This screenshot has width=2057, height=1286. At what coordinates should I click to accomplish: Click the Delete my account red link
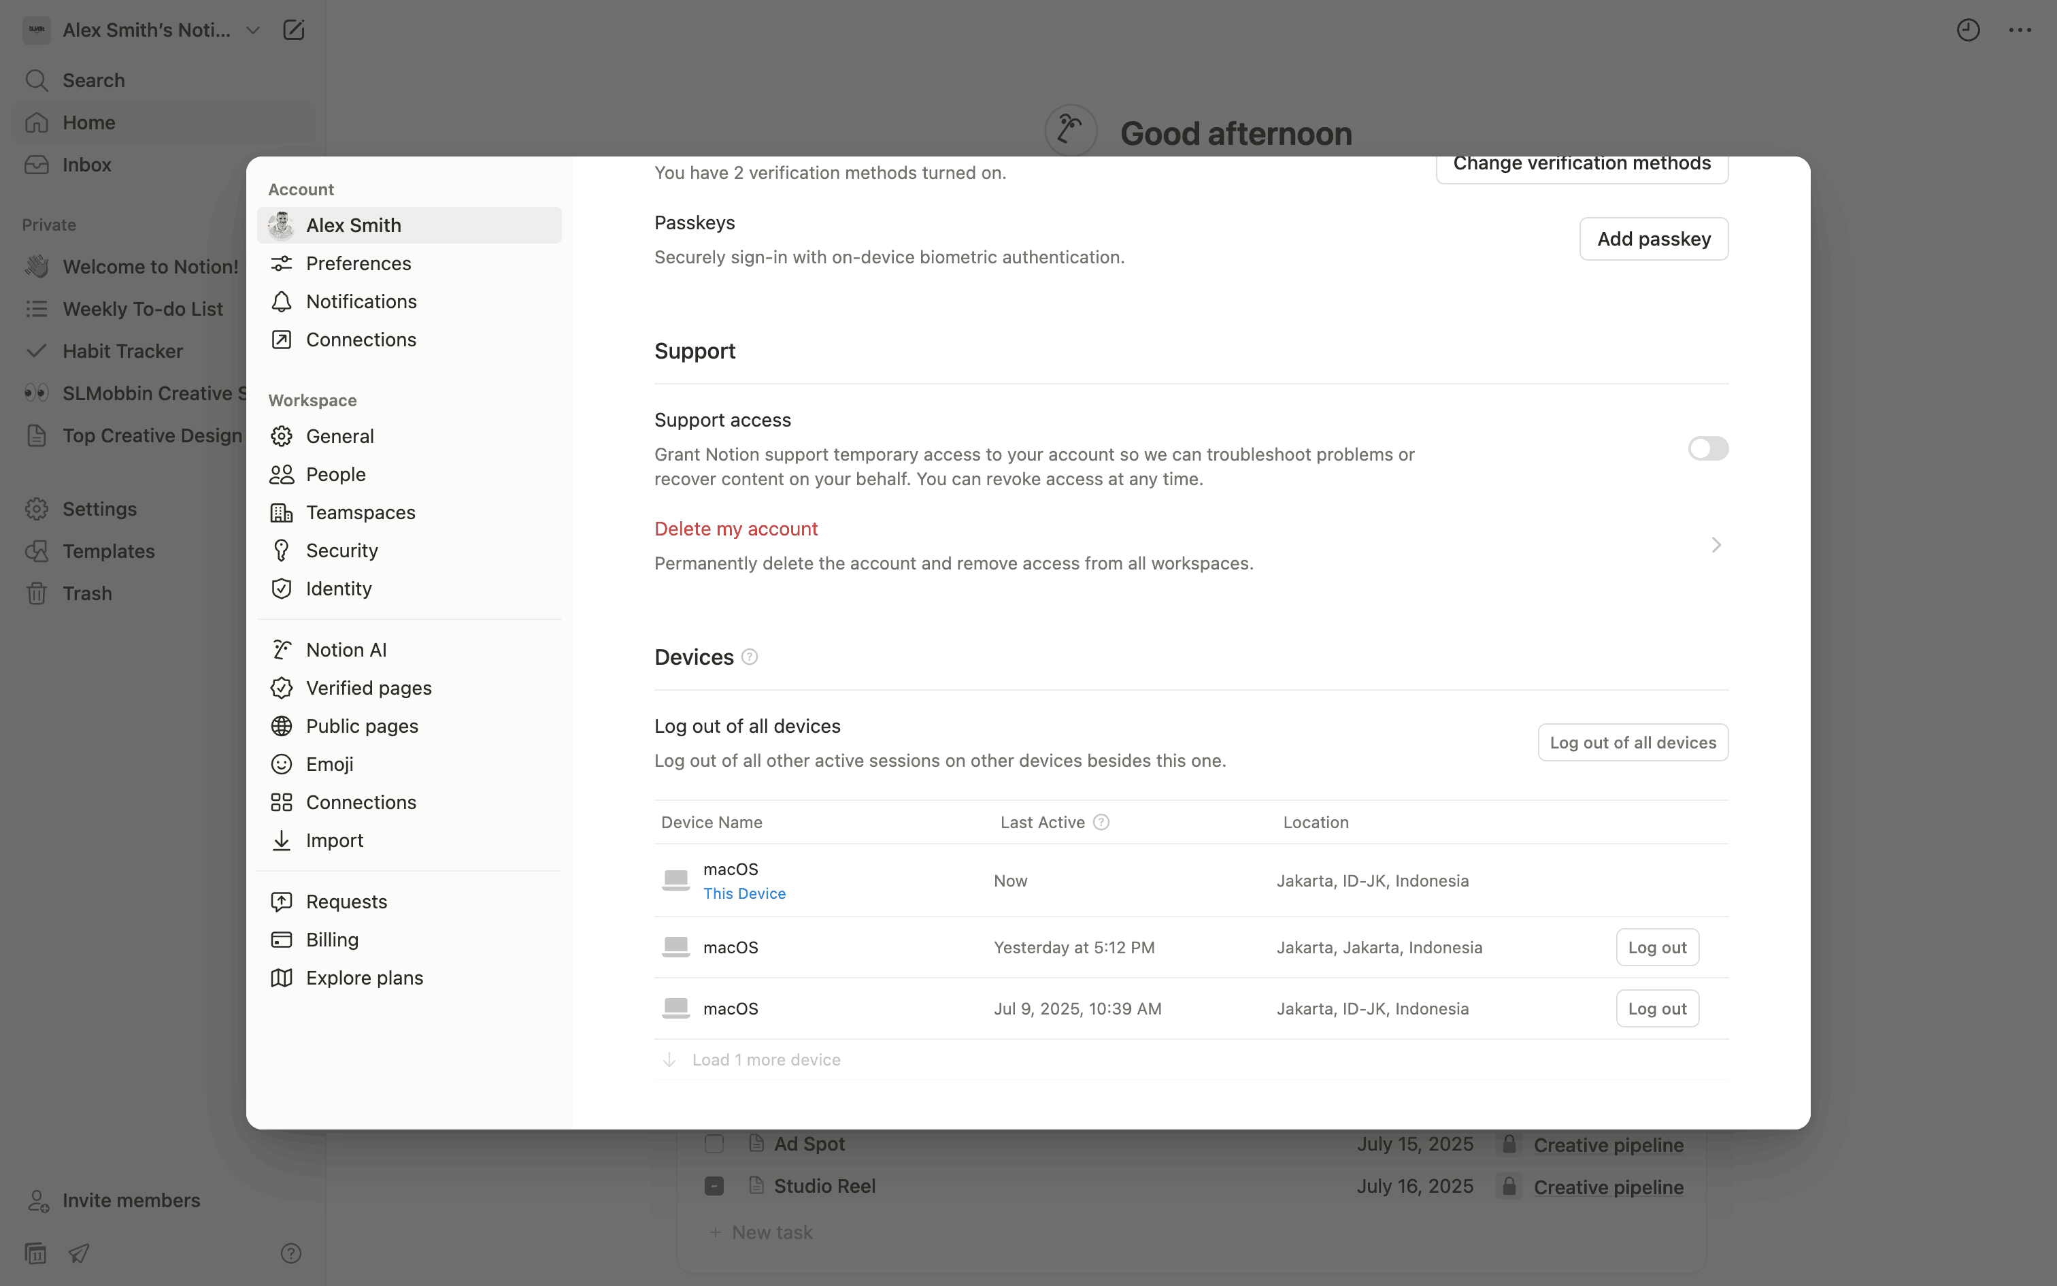pos(735,529)
